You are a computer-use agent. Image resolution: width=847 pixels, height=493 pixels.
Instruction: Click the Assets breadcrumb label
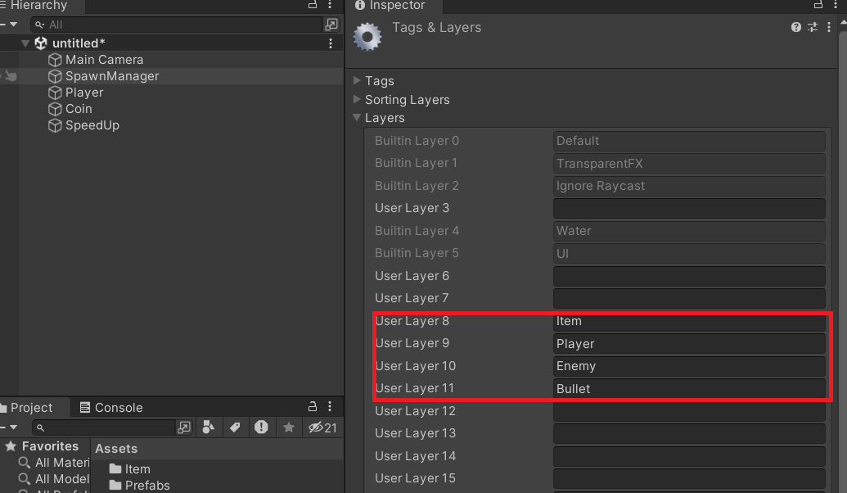tap(116, 449)
